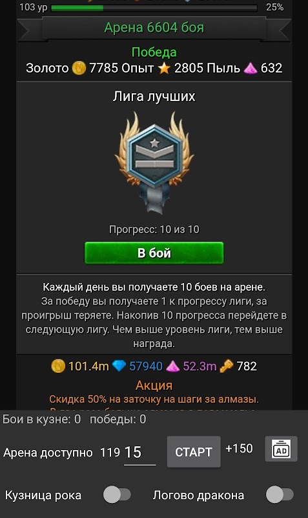Click the СТАРТ button
The width and height of the screenshot is (308, 518).
point(194,451)
